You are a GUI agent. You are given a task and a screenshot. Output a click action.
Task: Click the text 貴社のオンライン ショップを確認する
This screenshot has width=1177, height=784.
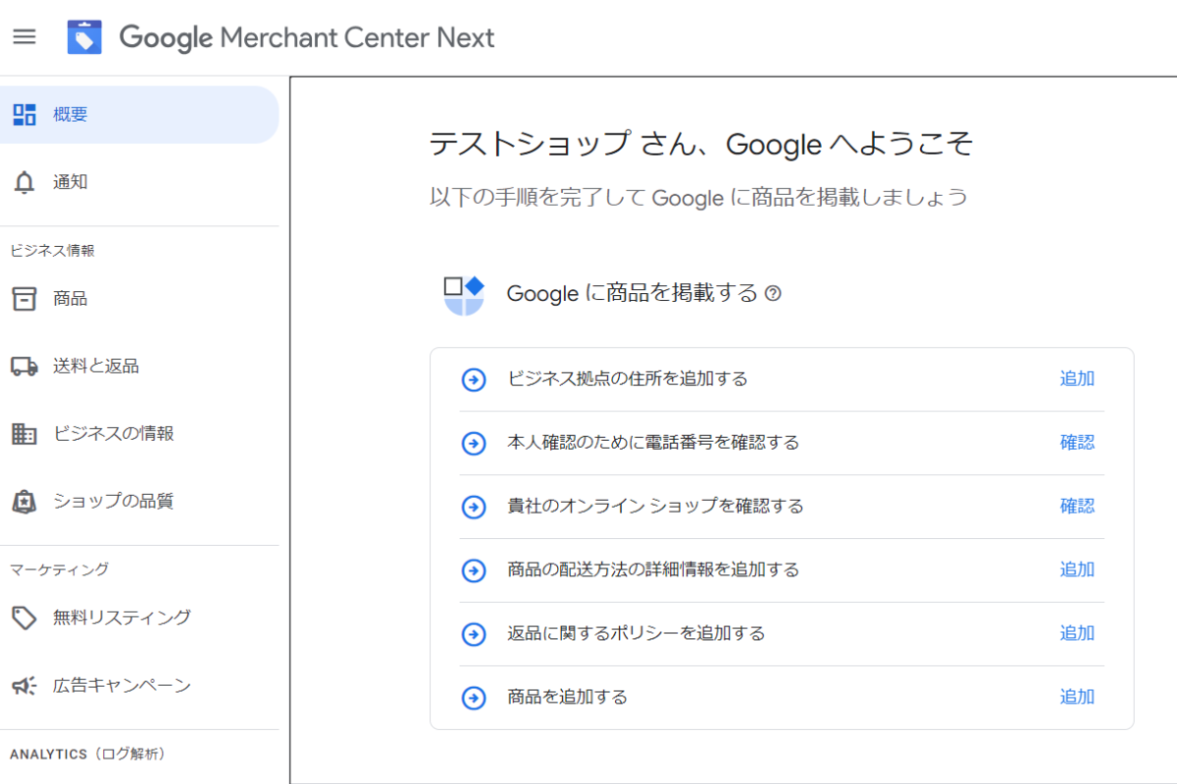pyautogui.click(x=655, y=507)
